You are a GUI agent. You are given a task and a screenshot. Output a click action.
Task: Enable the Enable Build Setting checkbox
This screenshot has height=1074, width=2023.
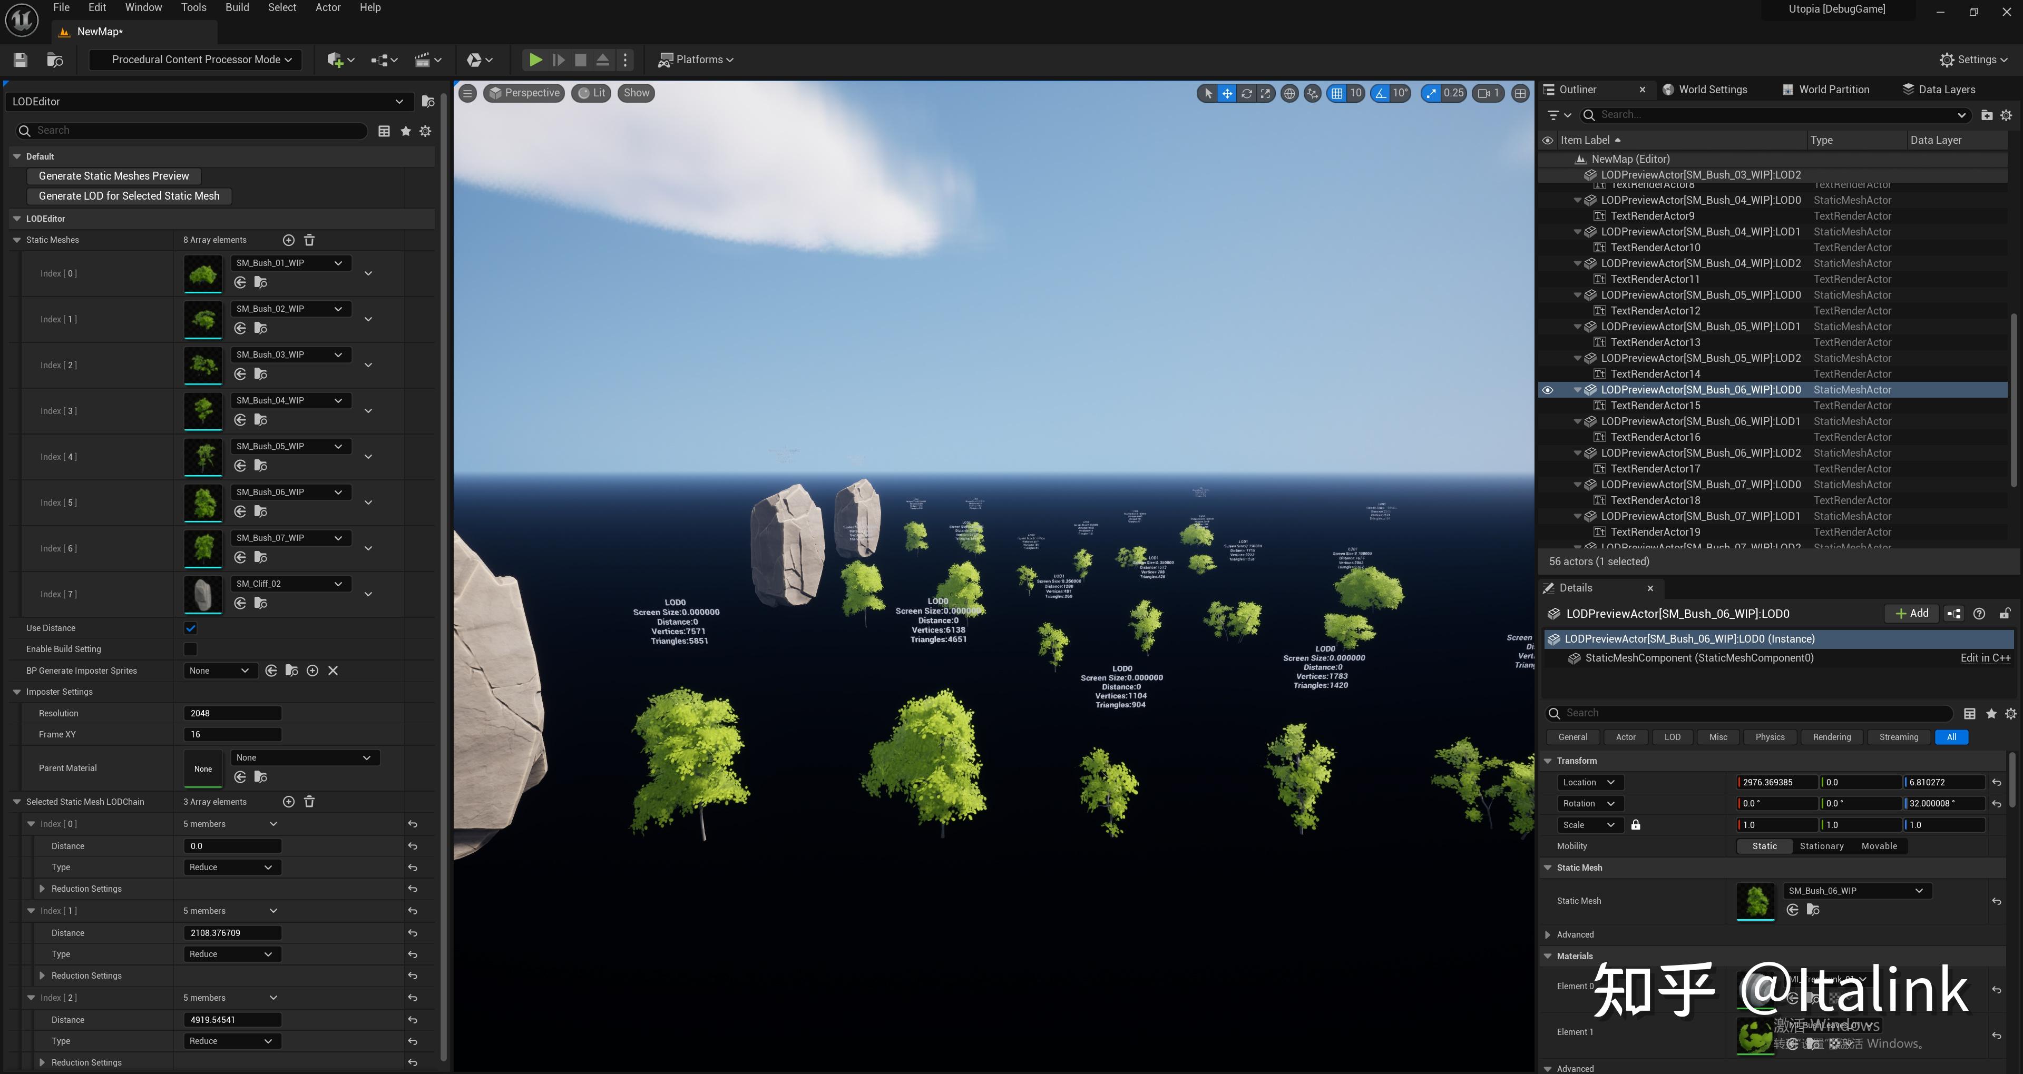click(x=190, y=649)
